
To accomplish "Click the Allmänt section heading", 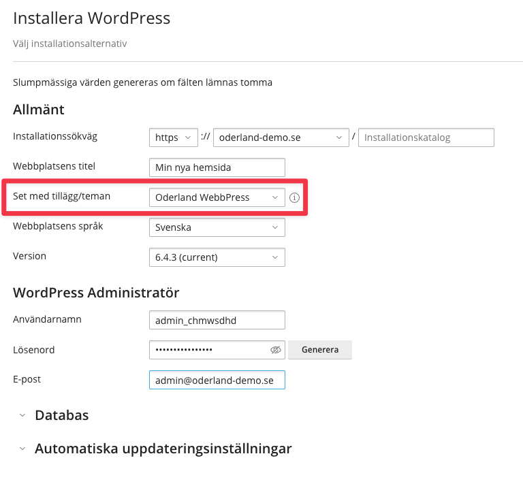I will coord(39,110).
